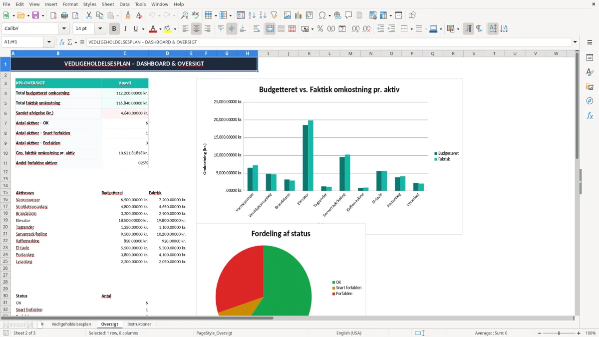
Task: Toggle Wrap Text
Action: (x=257, y=29)
